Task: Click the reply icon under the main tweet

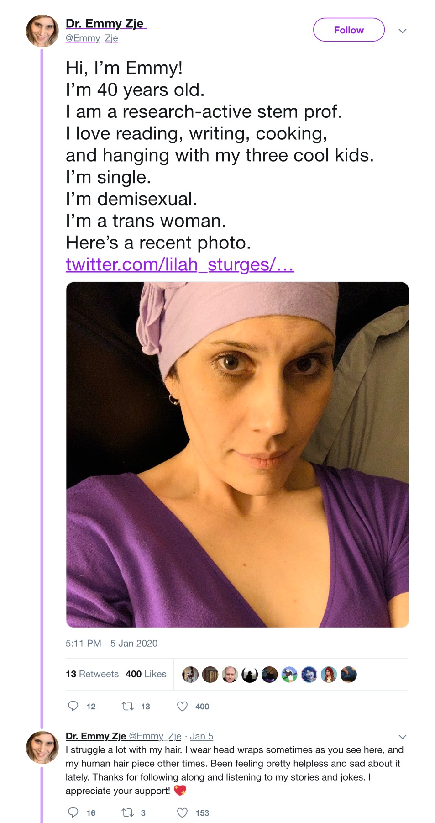Action: coord(73,706)
